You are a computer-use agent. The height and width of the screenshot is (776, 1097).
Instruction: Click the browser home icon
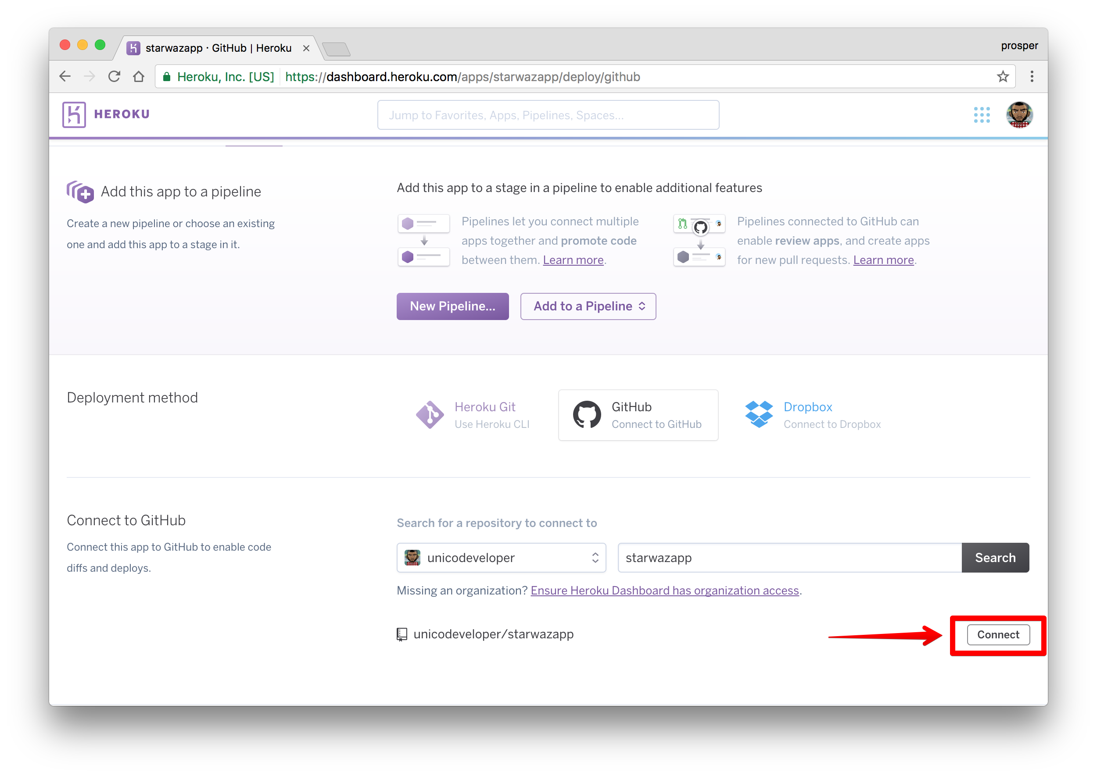[x=139, y=76]
